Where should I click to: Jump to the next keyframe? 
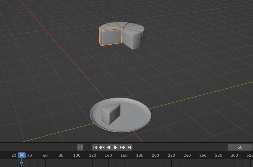122,147
